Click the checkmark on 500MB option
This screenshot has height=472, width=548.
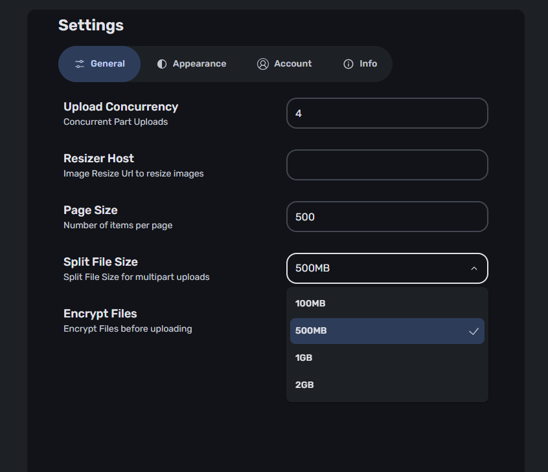click(474, 331)
